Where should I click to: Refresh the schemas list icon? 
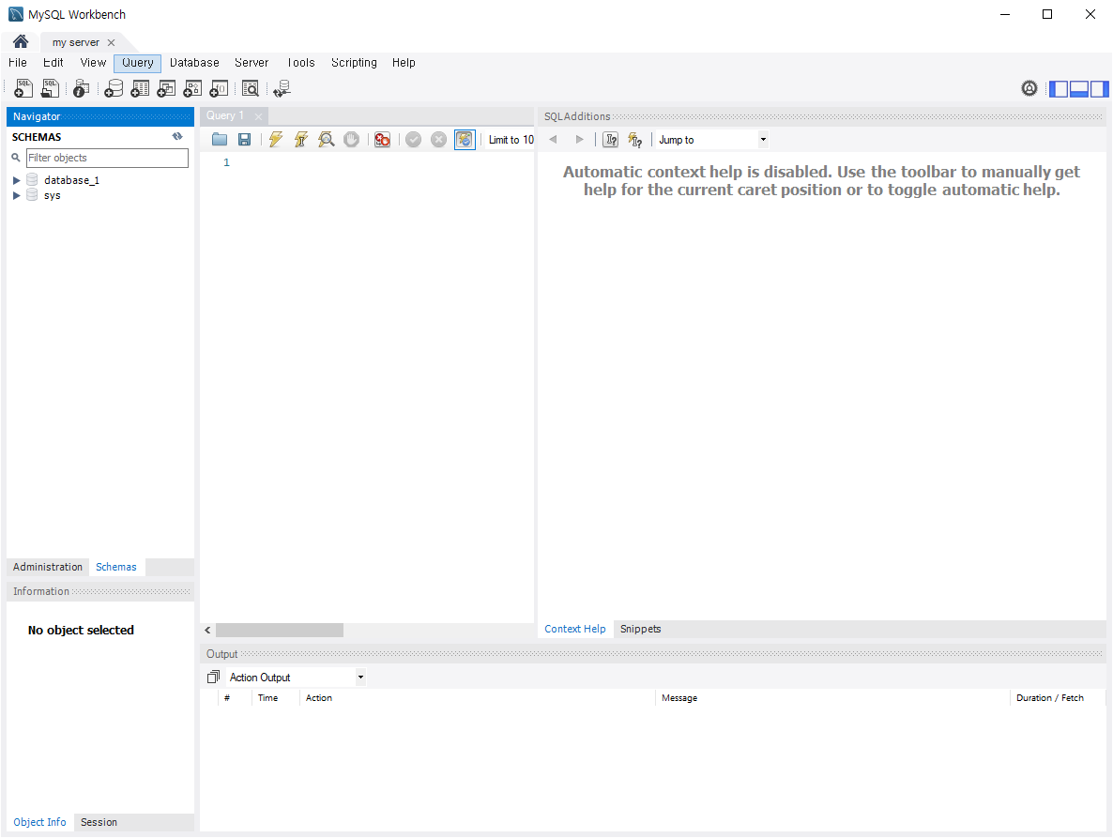tap(177, 136)
